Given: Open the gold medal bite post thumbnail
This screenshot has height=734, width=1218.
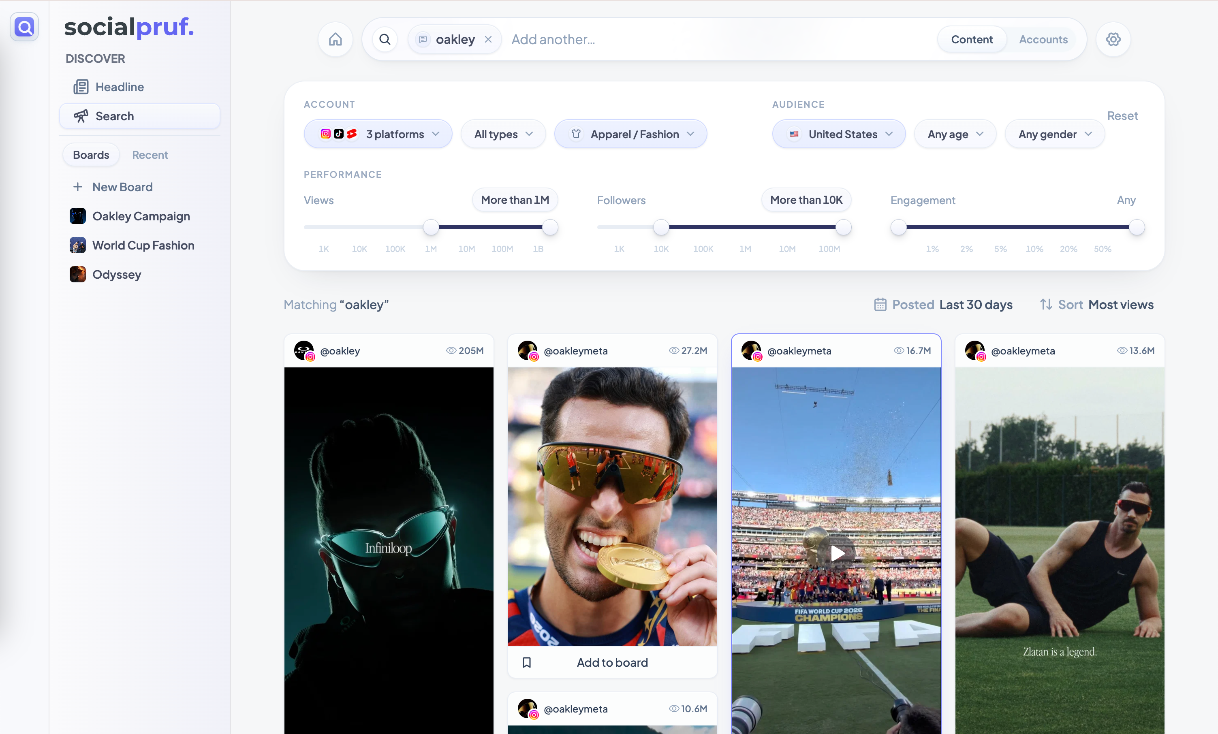Looking at the screenshot, I should tap(613, 507).
